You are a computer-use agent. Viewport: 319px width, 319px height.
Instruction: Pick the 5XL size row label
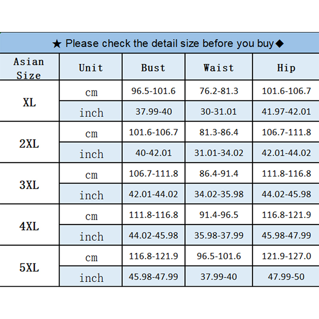[x=29, y=267]
